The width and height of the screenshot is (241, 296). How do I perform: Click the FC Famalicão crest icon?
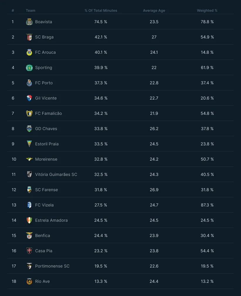click(29, 113)
